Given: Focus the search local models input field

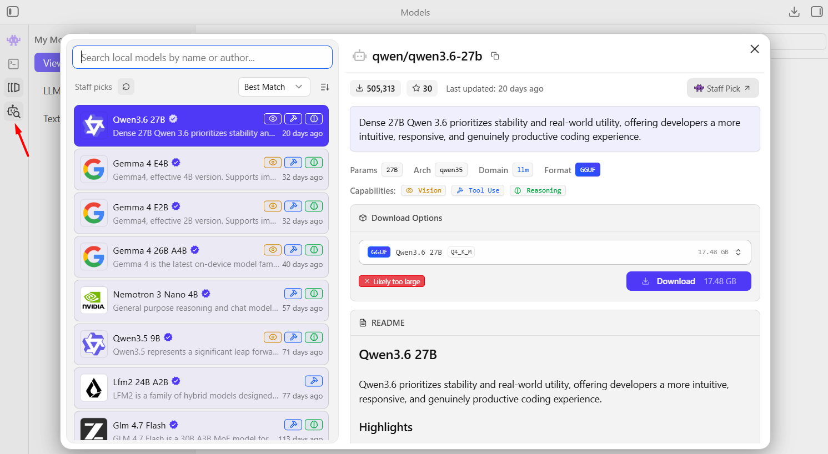Looking at the screenshot, I should coord(202,57).
